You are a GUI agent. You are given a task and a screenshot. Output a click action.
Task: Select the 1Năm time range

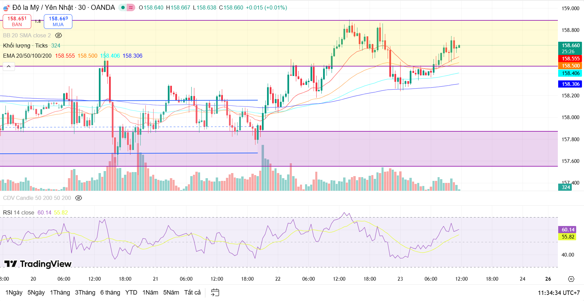tap(150, 293)
